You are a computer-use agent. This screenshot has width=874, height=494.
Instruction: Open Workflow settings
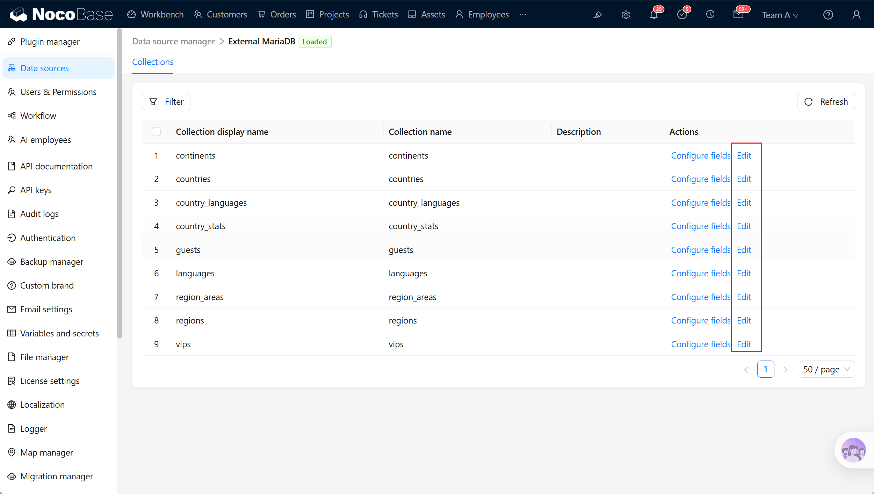[58, 116]
